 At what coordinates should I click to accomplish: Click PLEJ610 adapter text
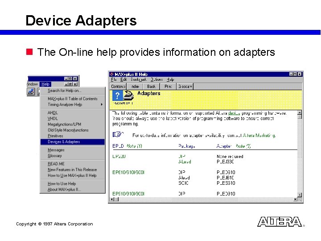(x=225, y=178)
